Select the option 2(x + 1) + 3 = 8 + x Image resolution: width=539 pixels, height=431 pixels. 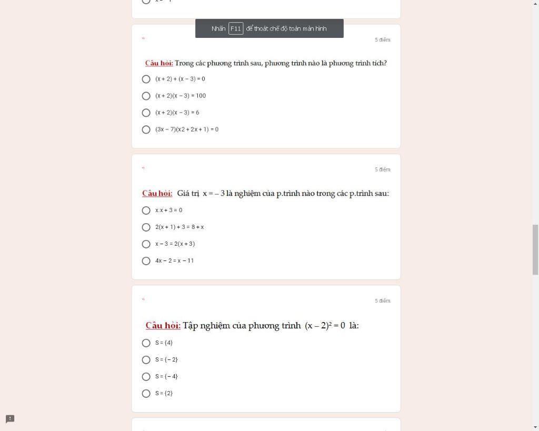[x=146, y=227]
